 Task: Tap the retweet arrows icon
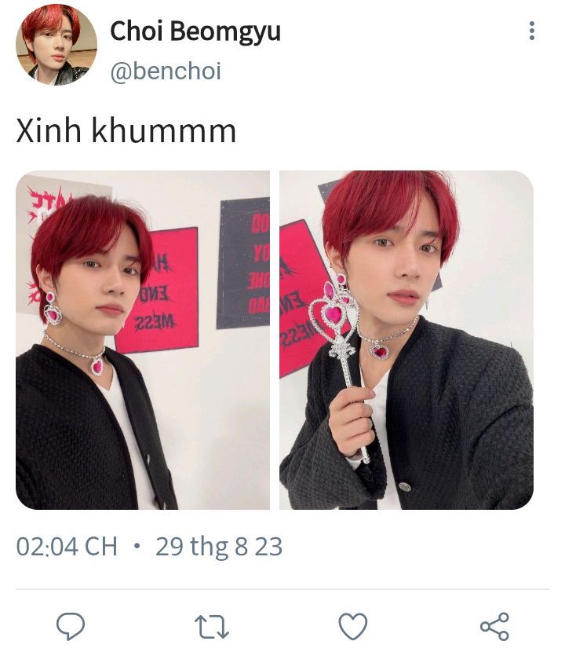[x=212, y=627]
